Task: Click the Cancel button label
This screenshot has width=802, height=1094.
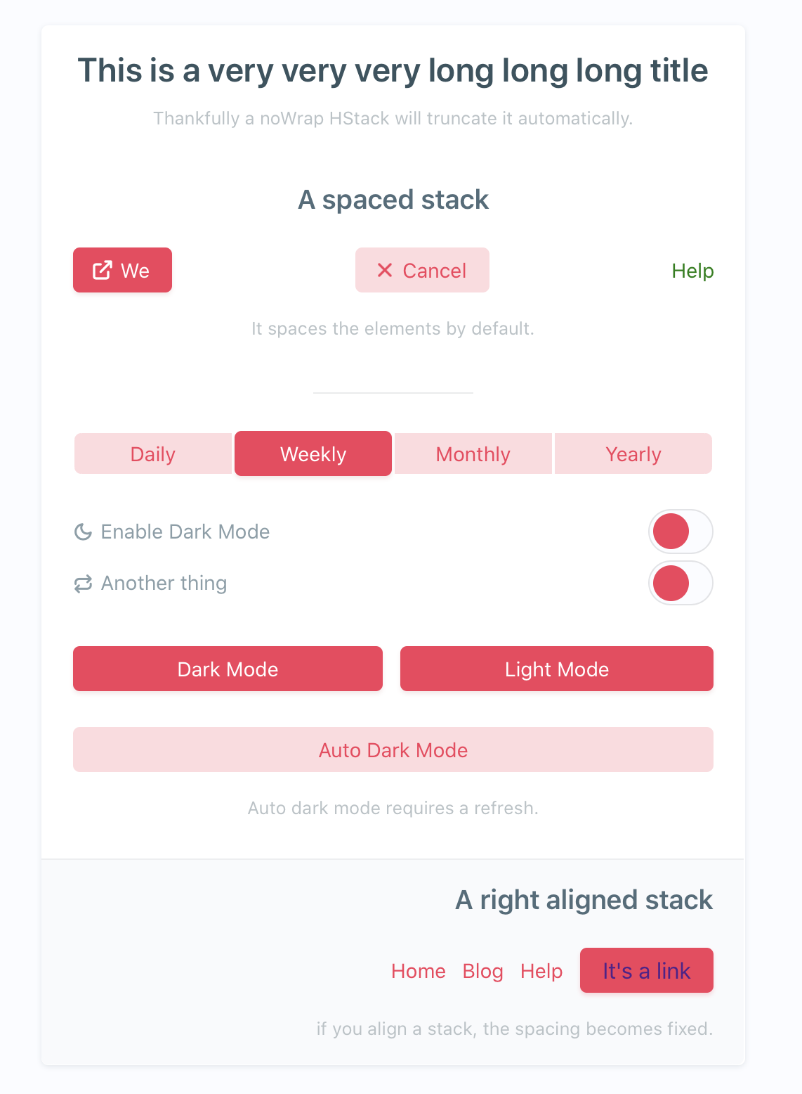Action: (x=434, y=271)
